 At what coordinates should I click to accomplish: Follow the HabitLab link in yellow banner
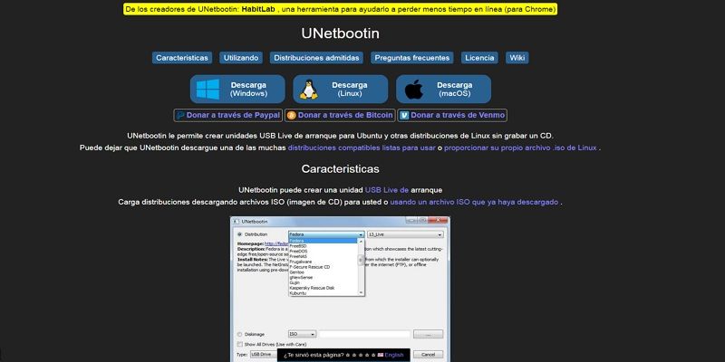click(x=258, y=9)
